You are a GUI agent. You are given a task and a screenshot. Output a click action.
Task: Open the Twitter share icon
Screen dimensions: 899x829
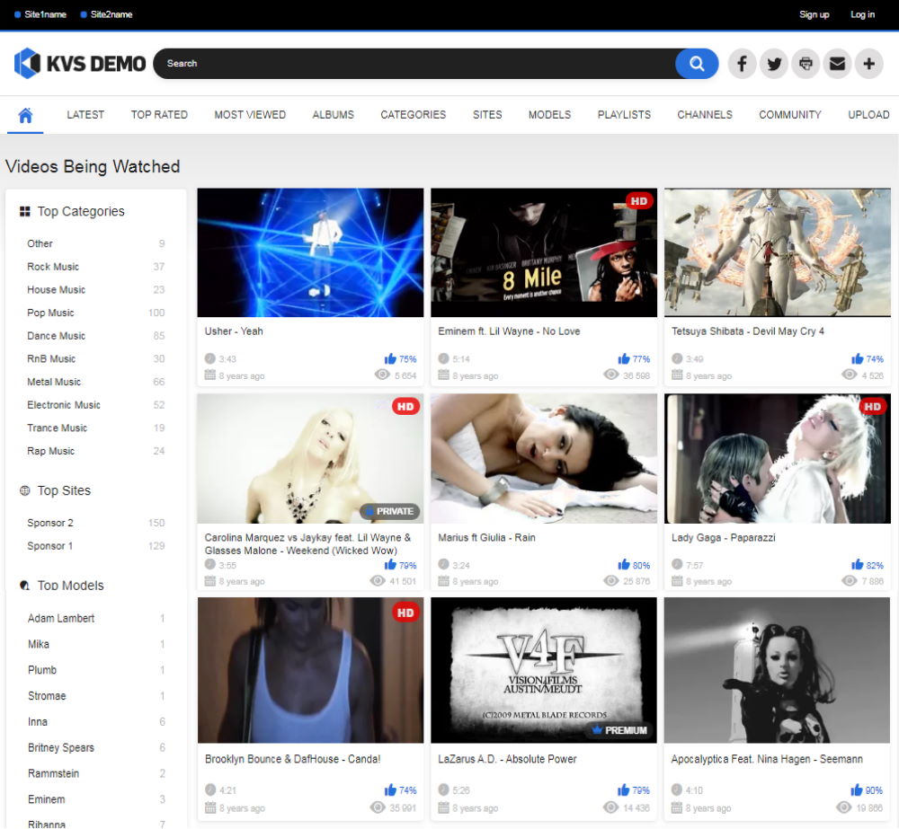774,64
